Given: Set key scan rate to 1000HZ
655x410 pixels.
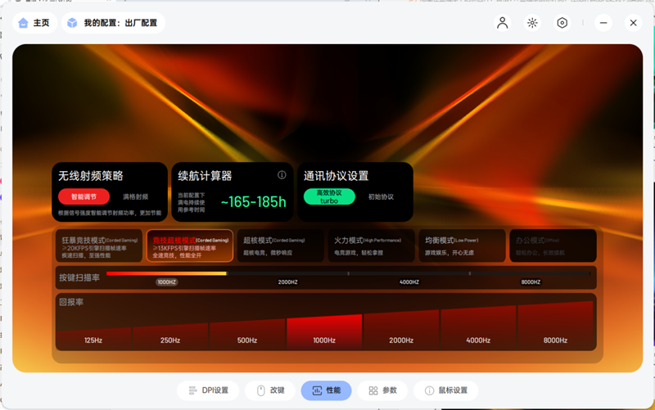Looking at the screenshot, I should [x=167, y=282].
